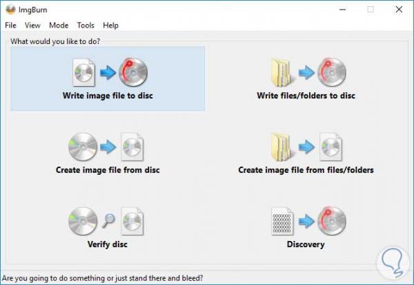Click the magnifier icon for Verify disc

click(108, 220)
